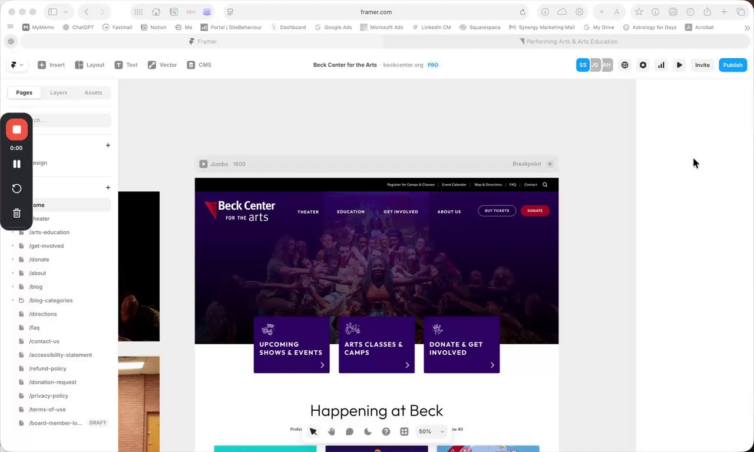Screen dimensions: 754x452
Task: Play the Jumbo breakpoint preview icon
Action: pyautogui.click(x=203, y=164)
